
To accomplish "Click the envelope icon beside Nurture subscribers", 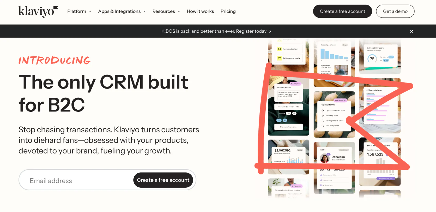I will 279,49.
